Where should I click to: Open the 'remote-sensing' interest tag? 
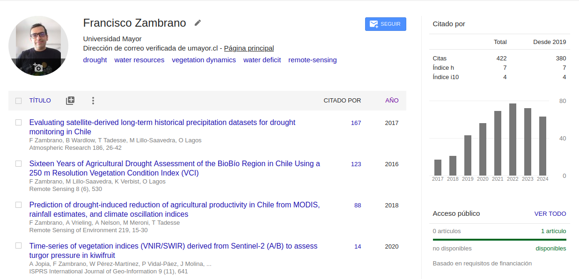click(312, 60)
